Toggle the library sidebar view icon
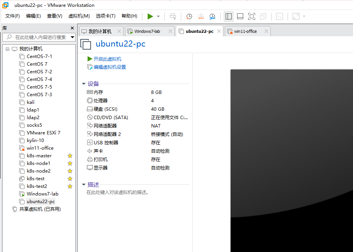The image size is (353, 252). click(228, 16)
